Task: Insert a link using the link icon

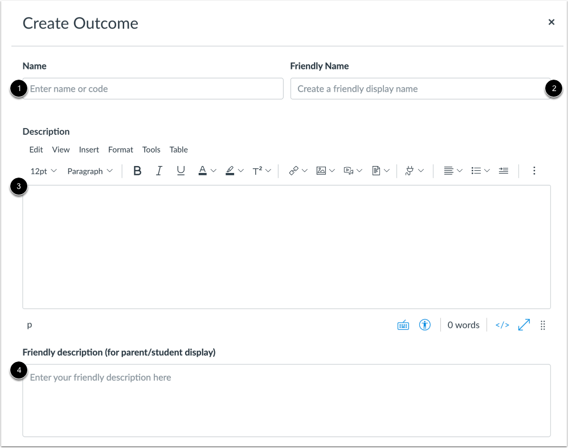Action: click(294, 170)
